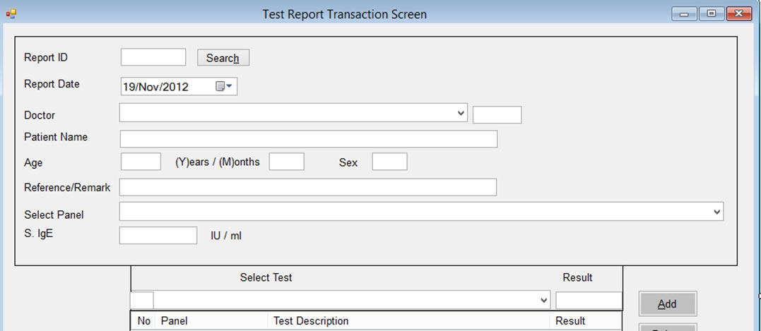The height and width of the screenshot is (331, 761).
Task: Click the Years/Months unit input box
Action: pos(287,162)
